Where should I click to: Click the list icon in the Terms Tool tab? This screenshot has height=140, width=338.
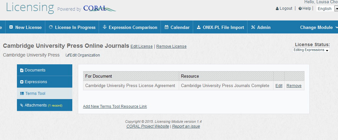point(22,94)
